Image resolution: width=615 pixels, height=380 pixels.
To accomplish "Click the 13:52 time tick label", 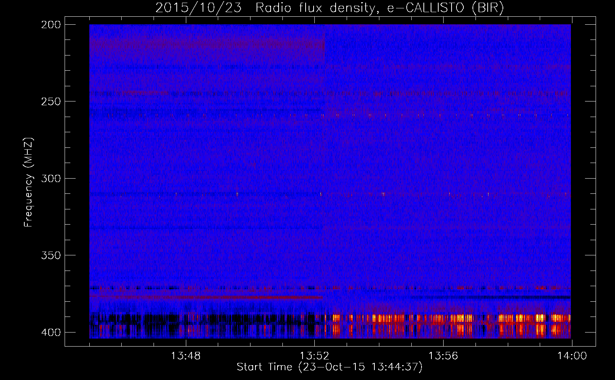I will tap(314, 356).
